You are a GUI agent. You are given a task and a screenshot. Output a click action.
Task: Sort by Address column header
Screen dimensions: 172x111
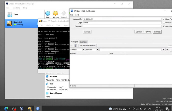click(x=89, y=53)
